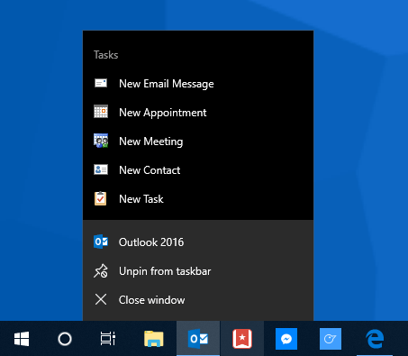This screenshot has width=408, height=356.
Task: Click the calendar icon beside New Appointment
Action: tap(101, 112)
